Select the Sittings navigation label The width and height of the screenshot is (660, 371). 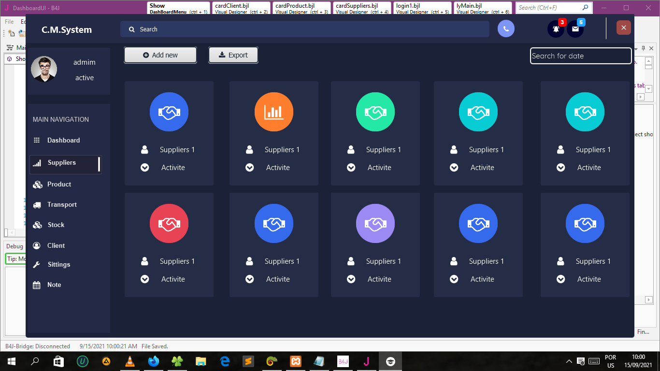(59, 265)
